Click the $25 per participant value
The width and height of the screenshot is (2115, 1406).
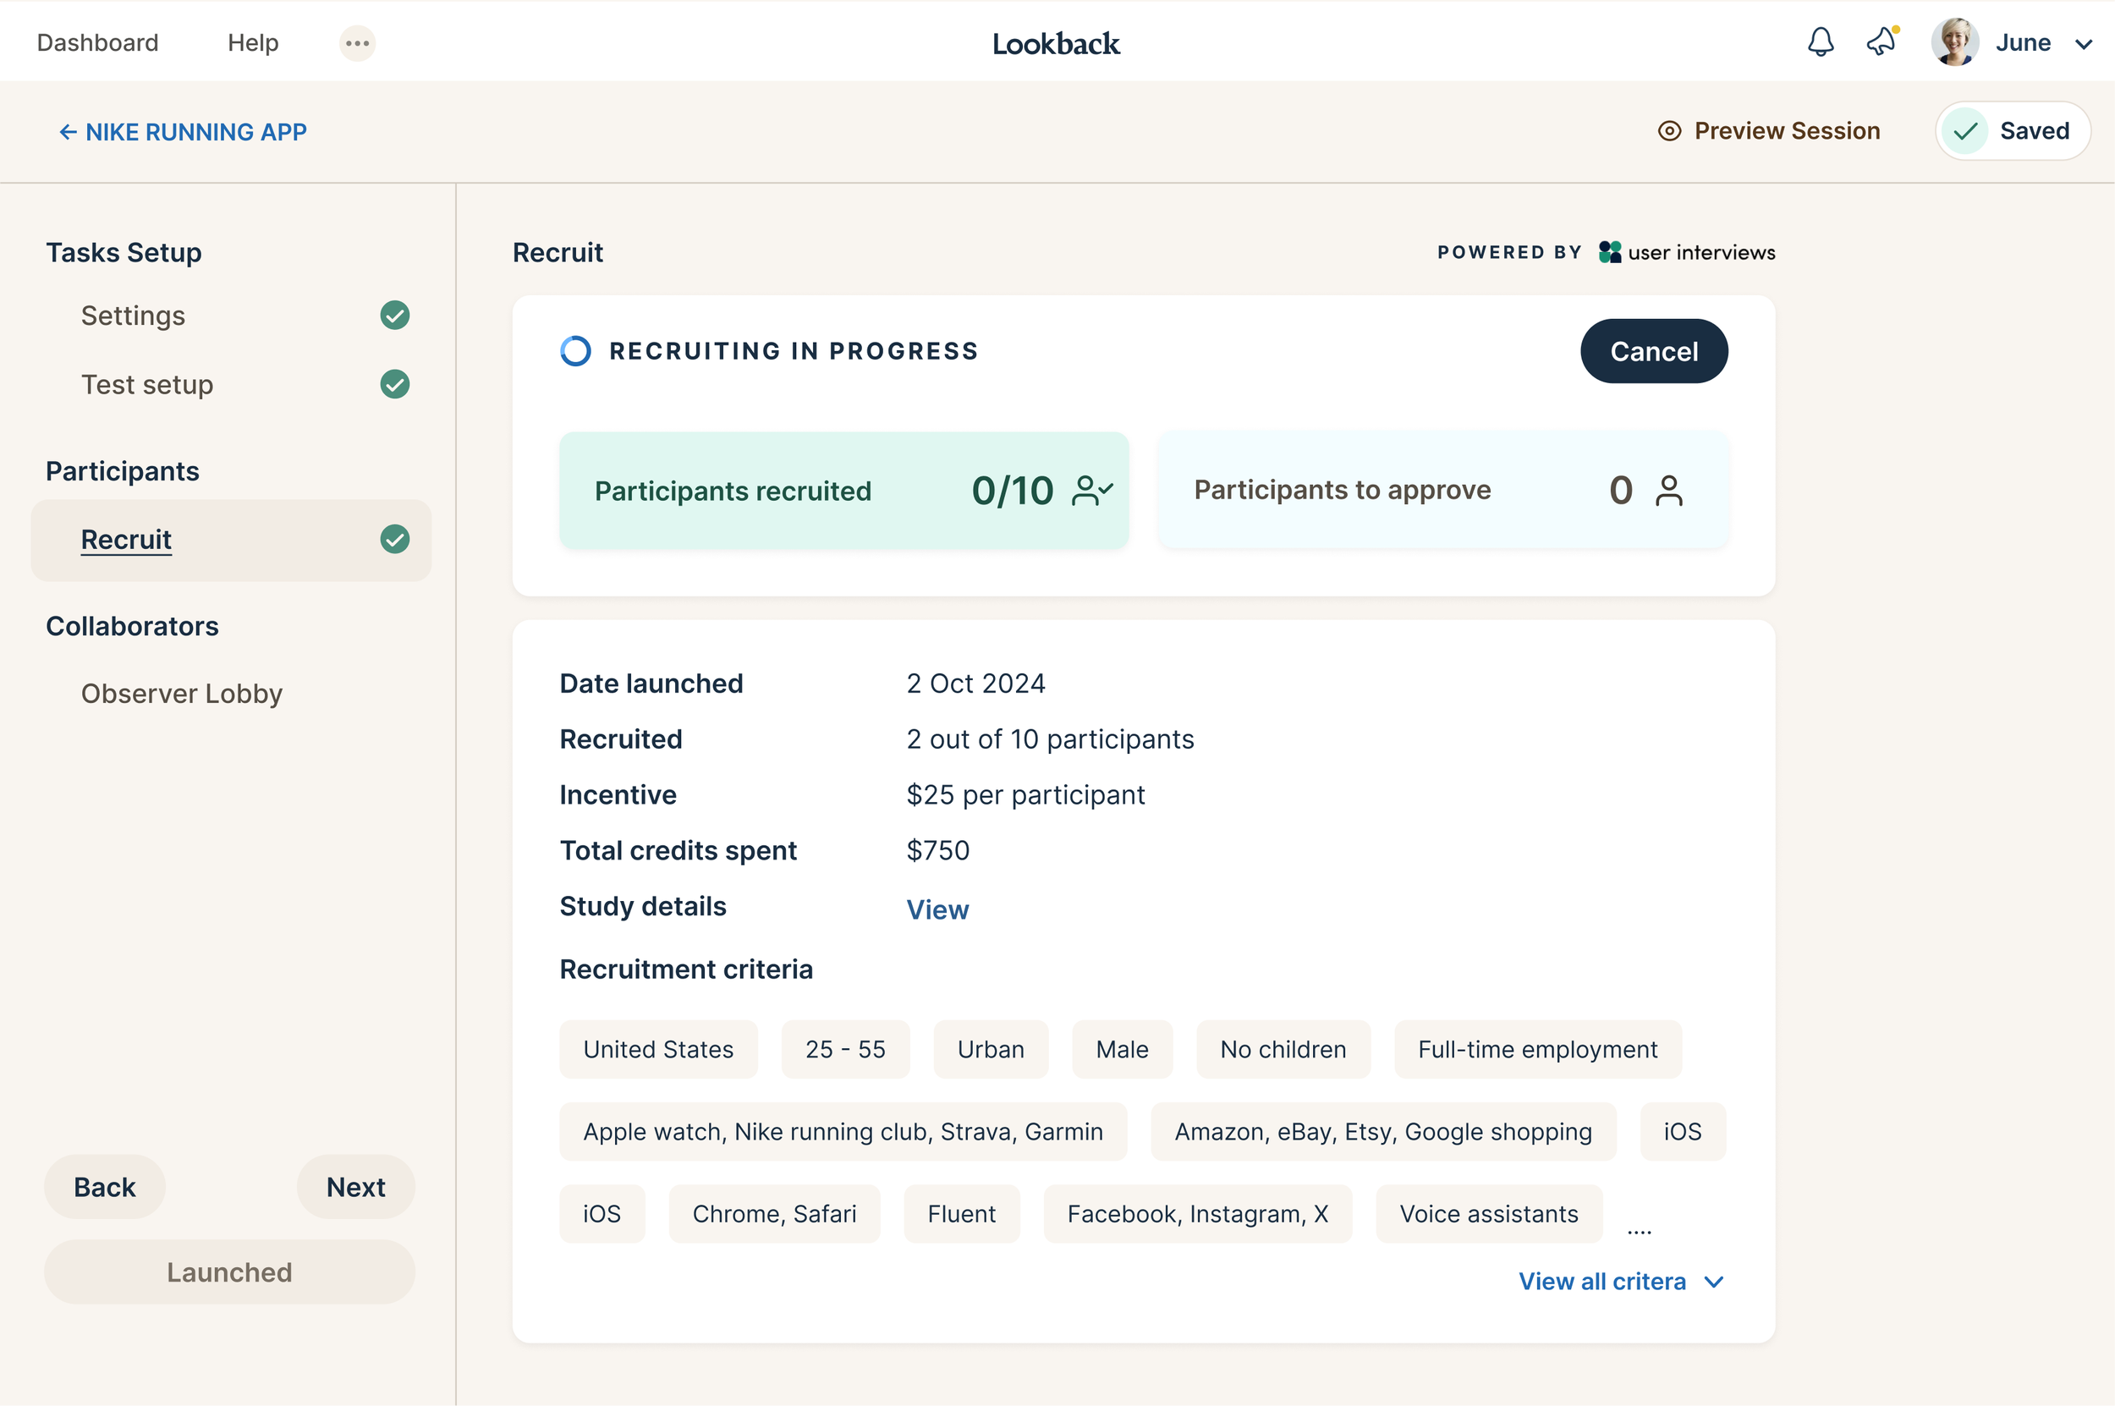tap(1025, 795)
